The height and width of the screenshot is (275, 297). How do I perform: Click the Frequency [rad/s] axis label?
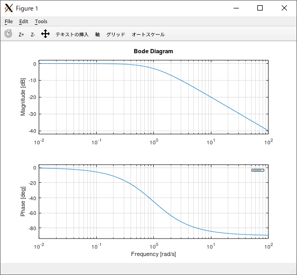pyautogui.click(x=153, y=254)
